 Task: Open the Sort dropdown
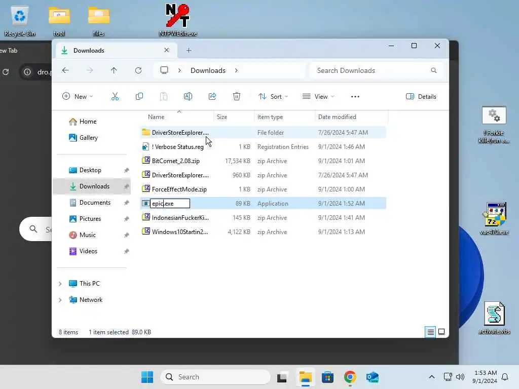tap(273, 97)
